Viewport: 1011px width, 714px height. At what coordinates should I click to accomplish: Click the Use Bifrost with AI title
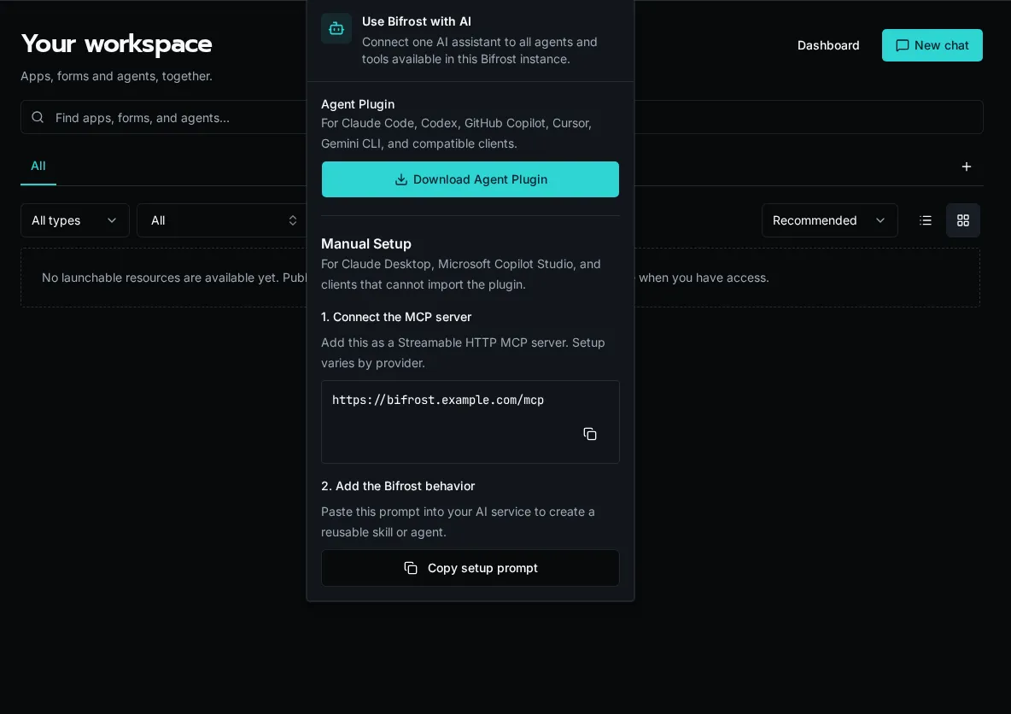tap(417, 21)
